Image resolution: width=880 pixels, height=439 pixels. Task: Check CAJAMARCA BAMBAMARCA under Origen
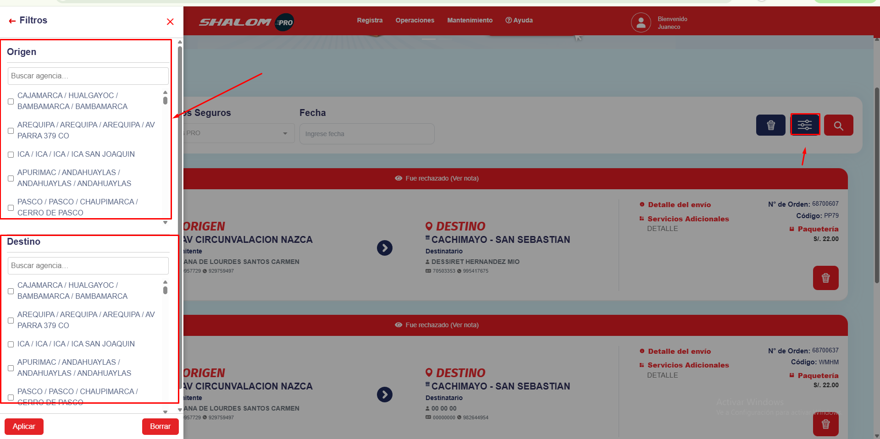click(11, 101)
